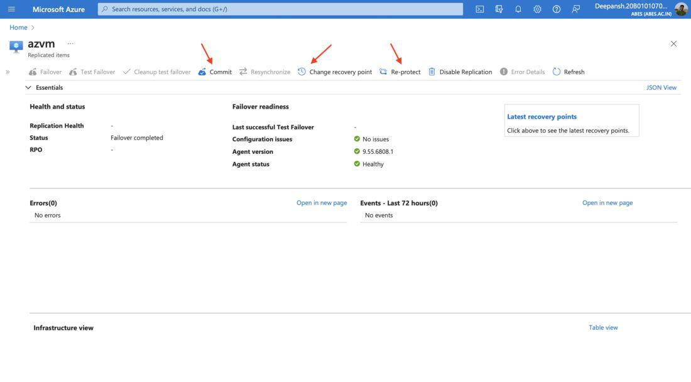Click the Errors(0) heading
Viewport: 691px width, 382px height.
43,203
